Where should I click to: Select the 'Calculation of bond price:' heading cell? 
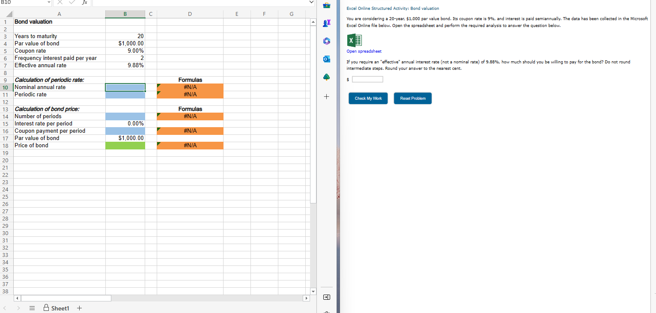click(59, 109)
